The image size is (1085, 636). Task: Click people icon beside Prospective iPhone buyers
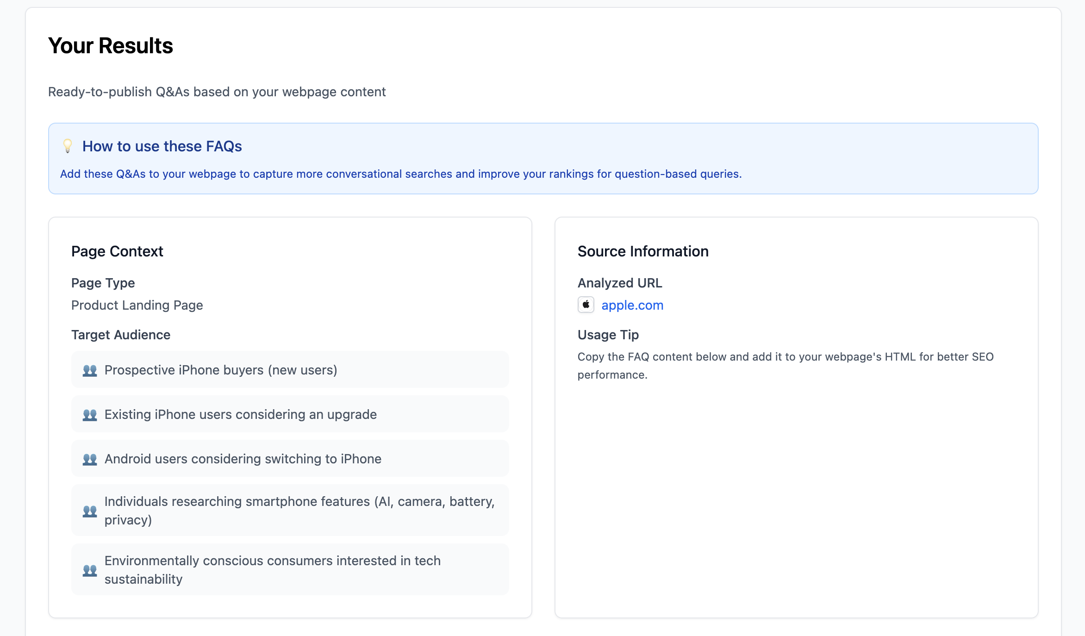coord(90,370)
